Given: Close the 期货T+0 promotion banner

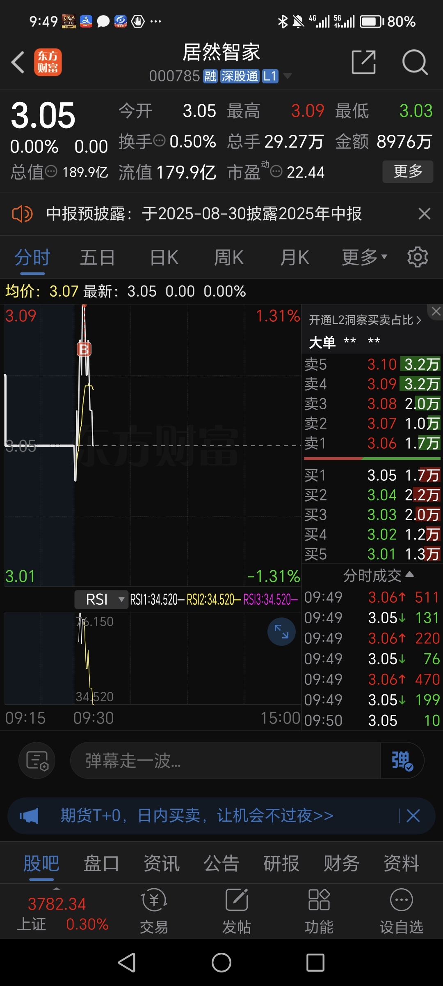Looking at the screenshot, I should 413,816.
